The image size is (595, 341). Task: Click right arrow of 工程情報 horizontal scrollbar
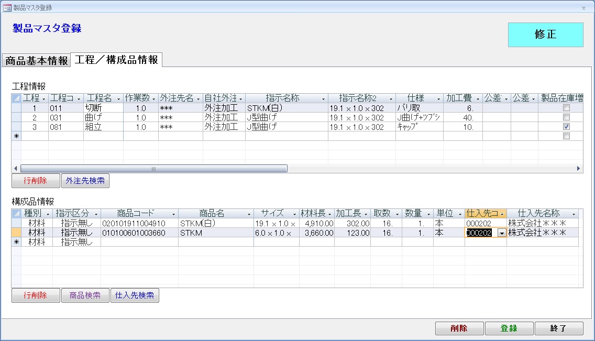pyautogui.click(x=578, y=169)
